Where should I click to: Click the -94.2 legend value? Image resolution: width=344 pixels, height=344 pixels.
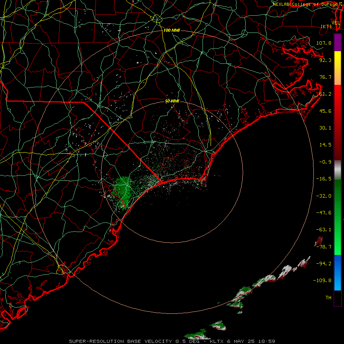(324, 263)
